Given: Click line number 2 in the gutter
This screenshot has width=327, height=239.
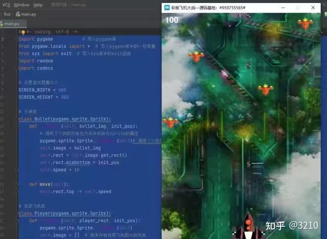Looking at the screenshot, I should tap(3, 39).
